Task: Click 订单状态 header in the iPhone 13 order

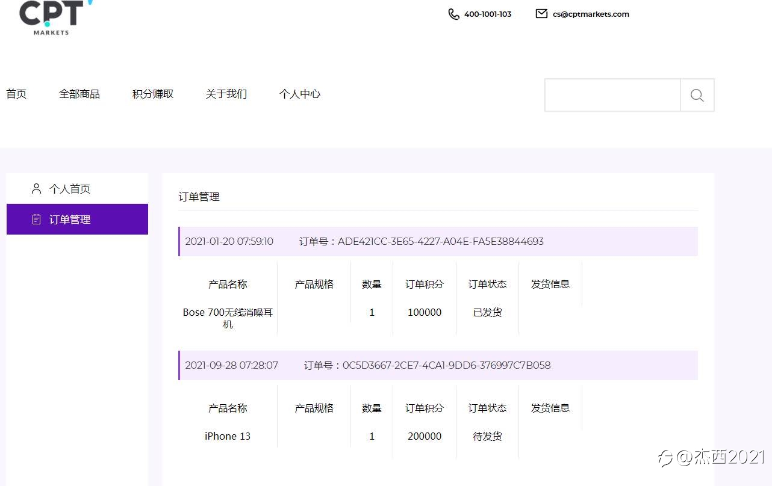Action: coord(488,408)
